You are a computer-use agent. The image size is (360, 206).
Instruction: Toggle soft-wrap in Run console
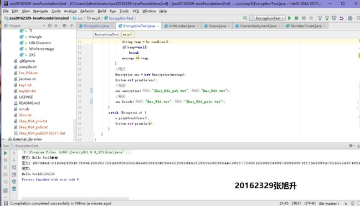(14, 167)
